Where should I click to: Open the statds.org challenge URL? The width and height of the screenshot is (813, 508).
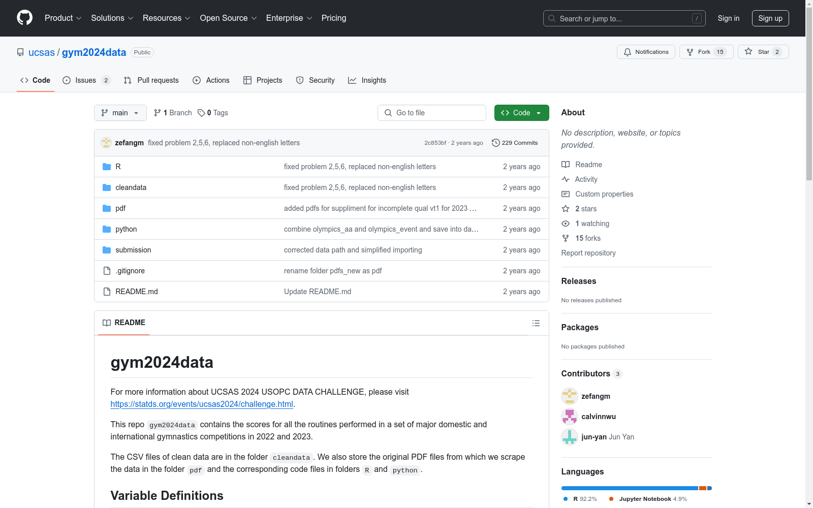tap(202, 404)
